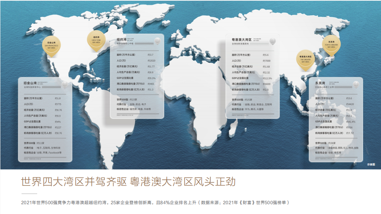Viewport: 381px width, 214px height.
Task: Open the 旧金山湾 card title
Action: click(x=30, y=82)
